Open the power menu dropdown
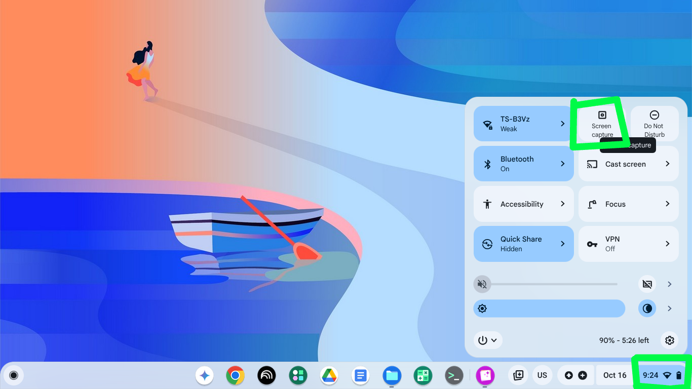The image size is (692, 389). tap(488, 340)
